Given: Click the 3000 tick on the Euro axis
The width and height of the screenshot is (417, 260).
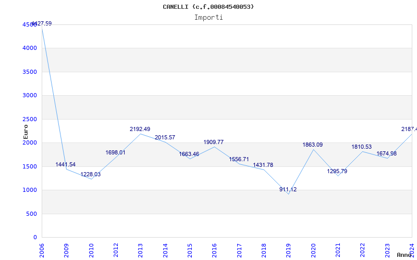Looking at the screenshot, I should pos(30,96).
